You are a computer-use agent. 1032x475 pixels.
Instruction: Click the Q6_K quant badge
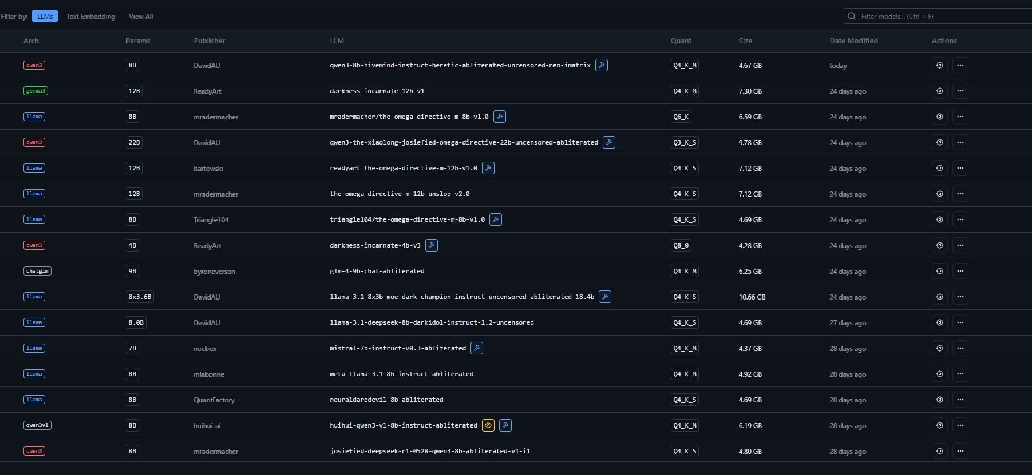pyautogui.click(x=681, y=117)
